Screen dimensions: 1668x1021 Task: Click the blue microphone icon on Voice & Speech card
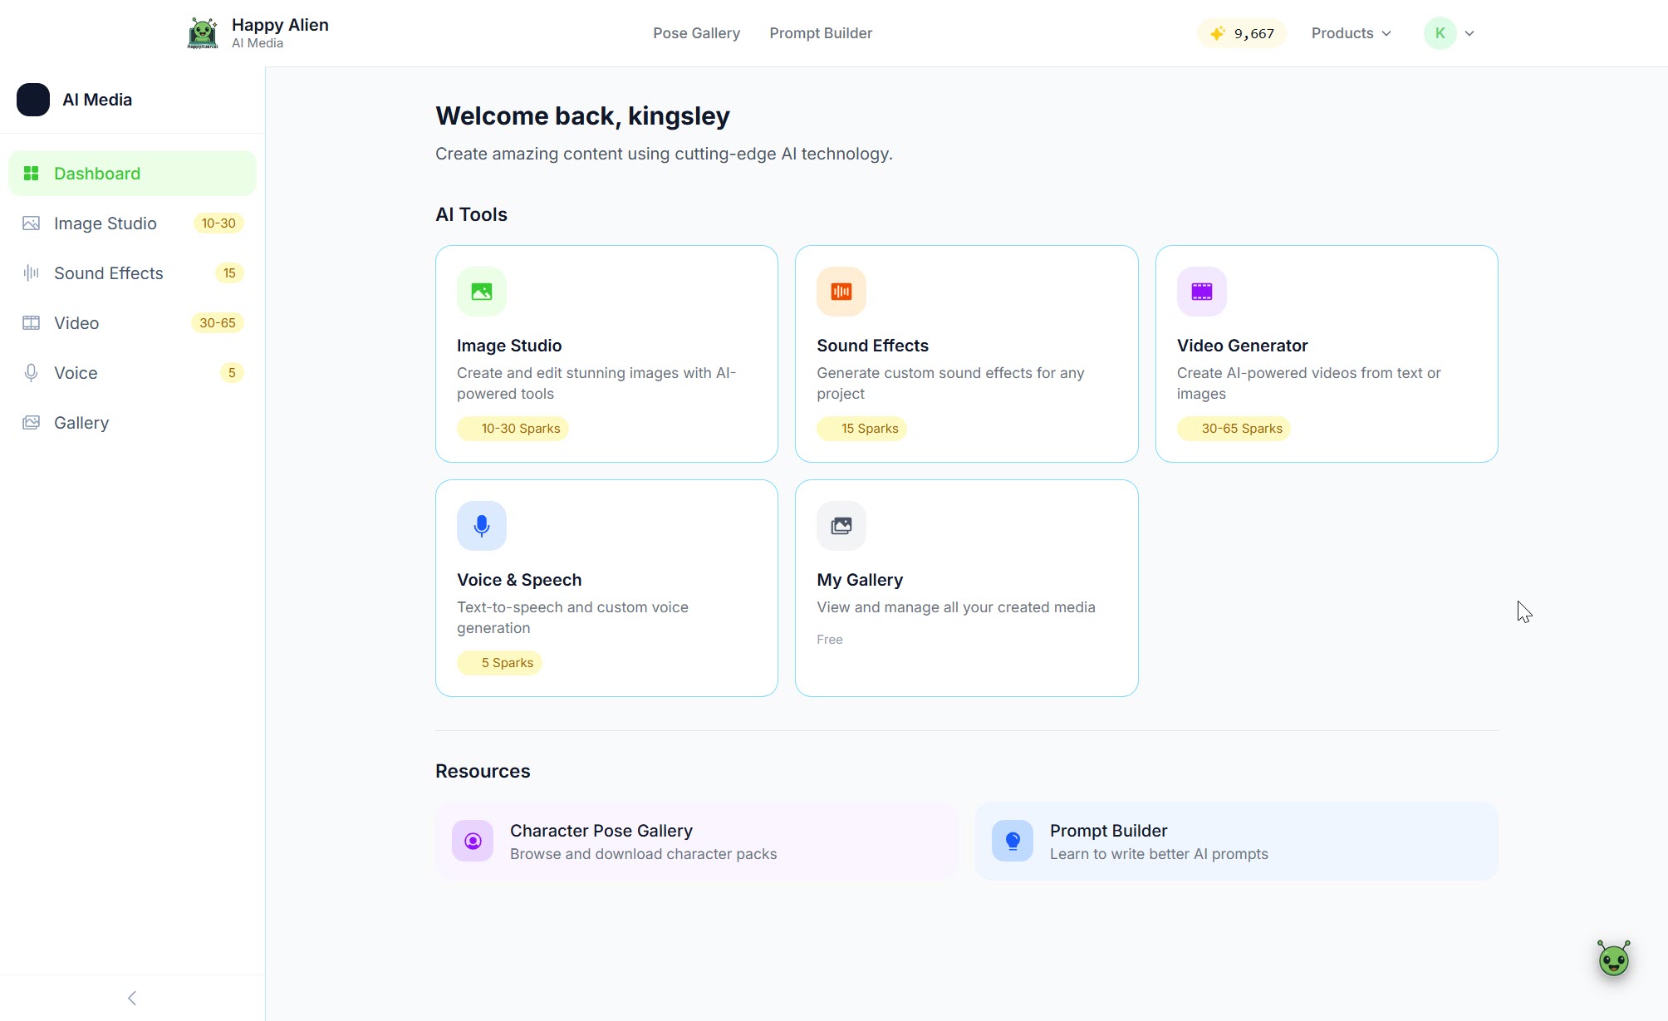point(481,525)
